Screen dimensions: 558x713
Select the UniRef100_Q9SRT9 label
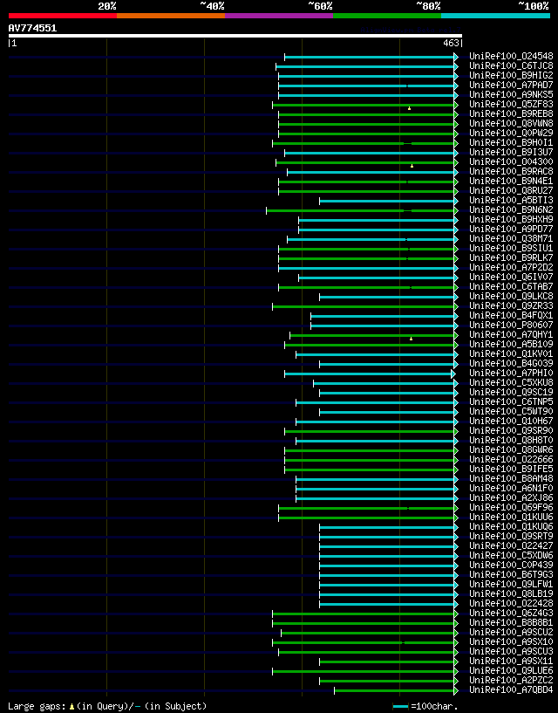click(511, 536)
